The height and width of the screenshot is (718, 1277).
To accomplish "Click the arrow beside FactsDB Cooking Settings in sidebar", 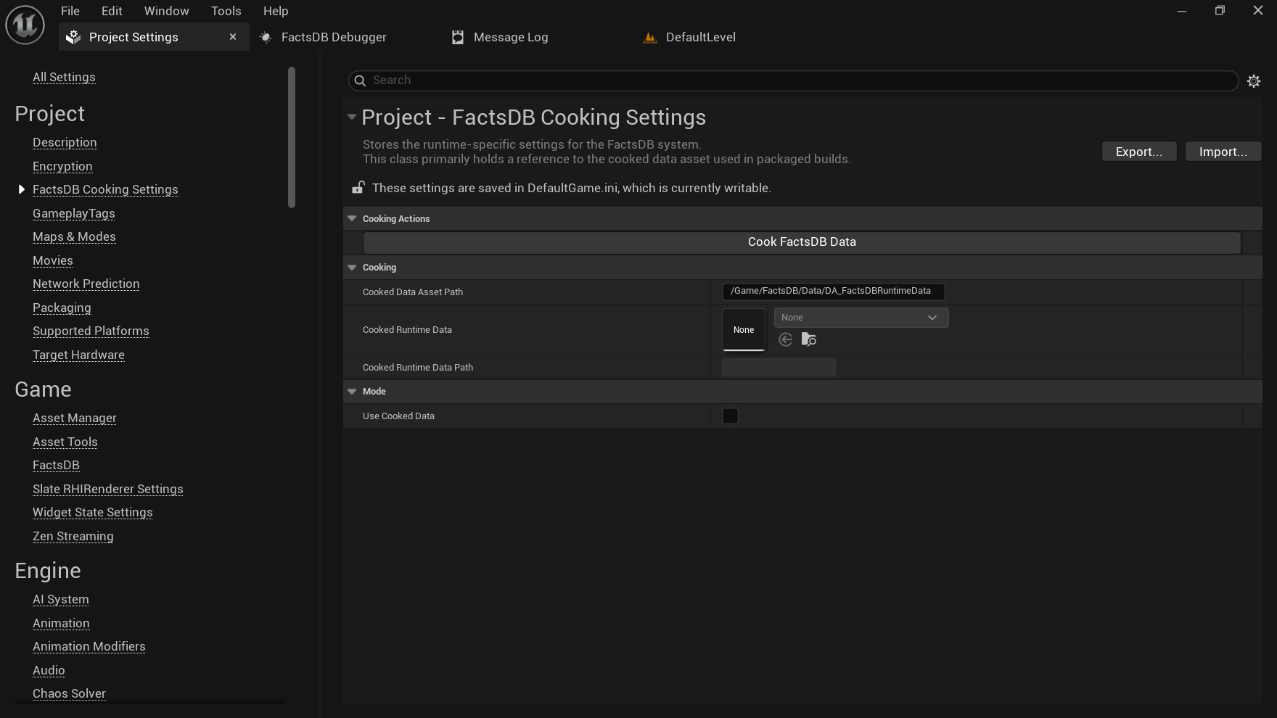I will 22,189.
